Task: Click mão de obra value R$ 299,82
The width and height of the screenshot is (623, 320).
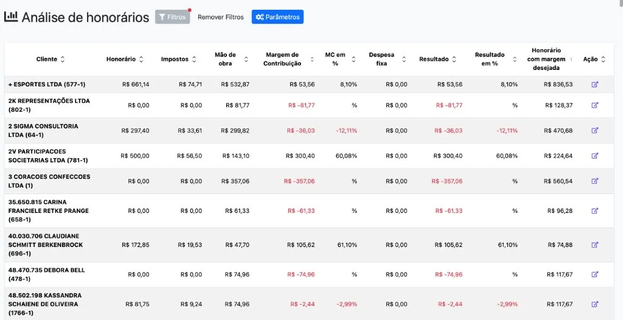Action: coord(235,130)
